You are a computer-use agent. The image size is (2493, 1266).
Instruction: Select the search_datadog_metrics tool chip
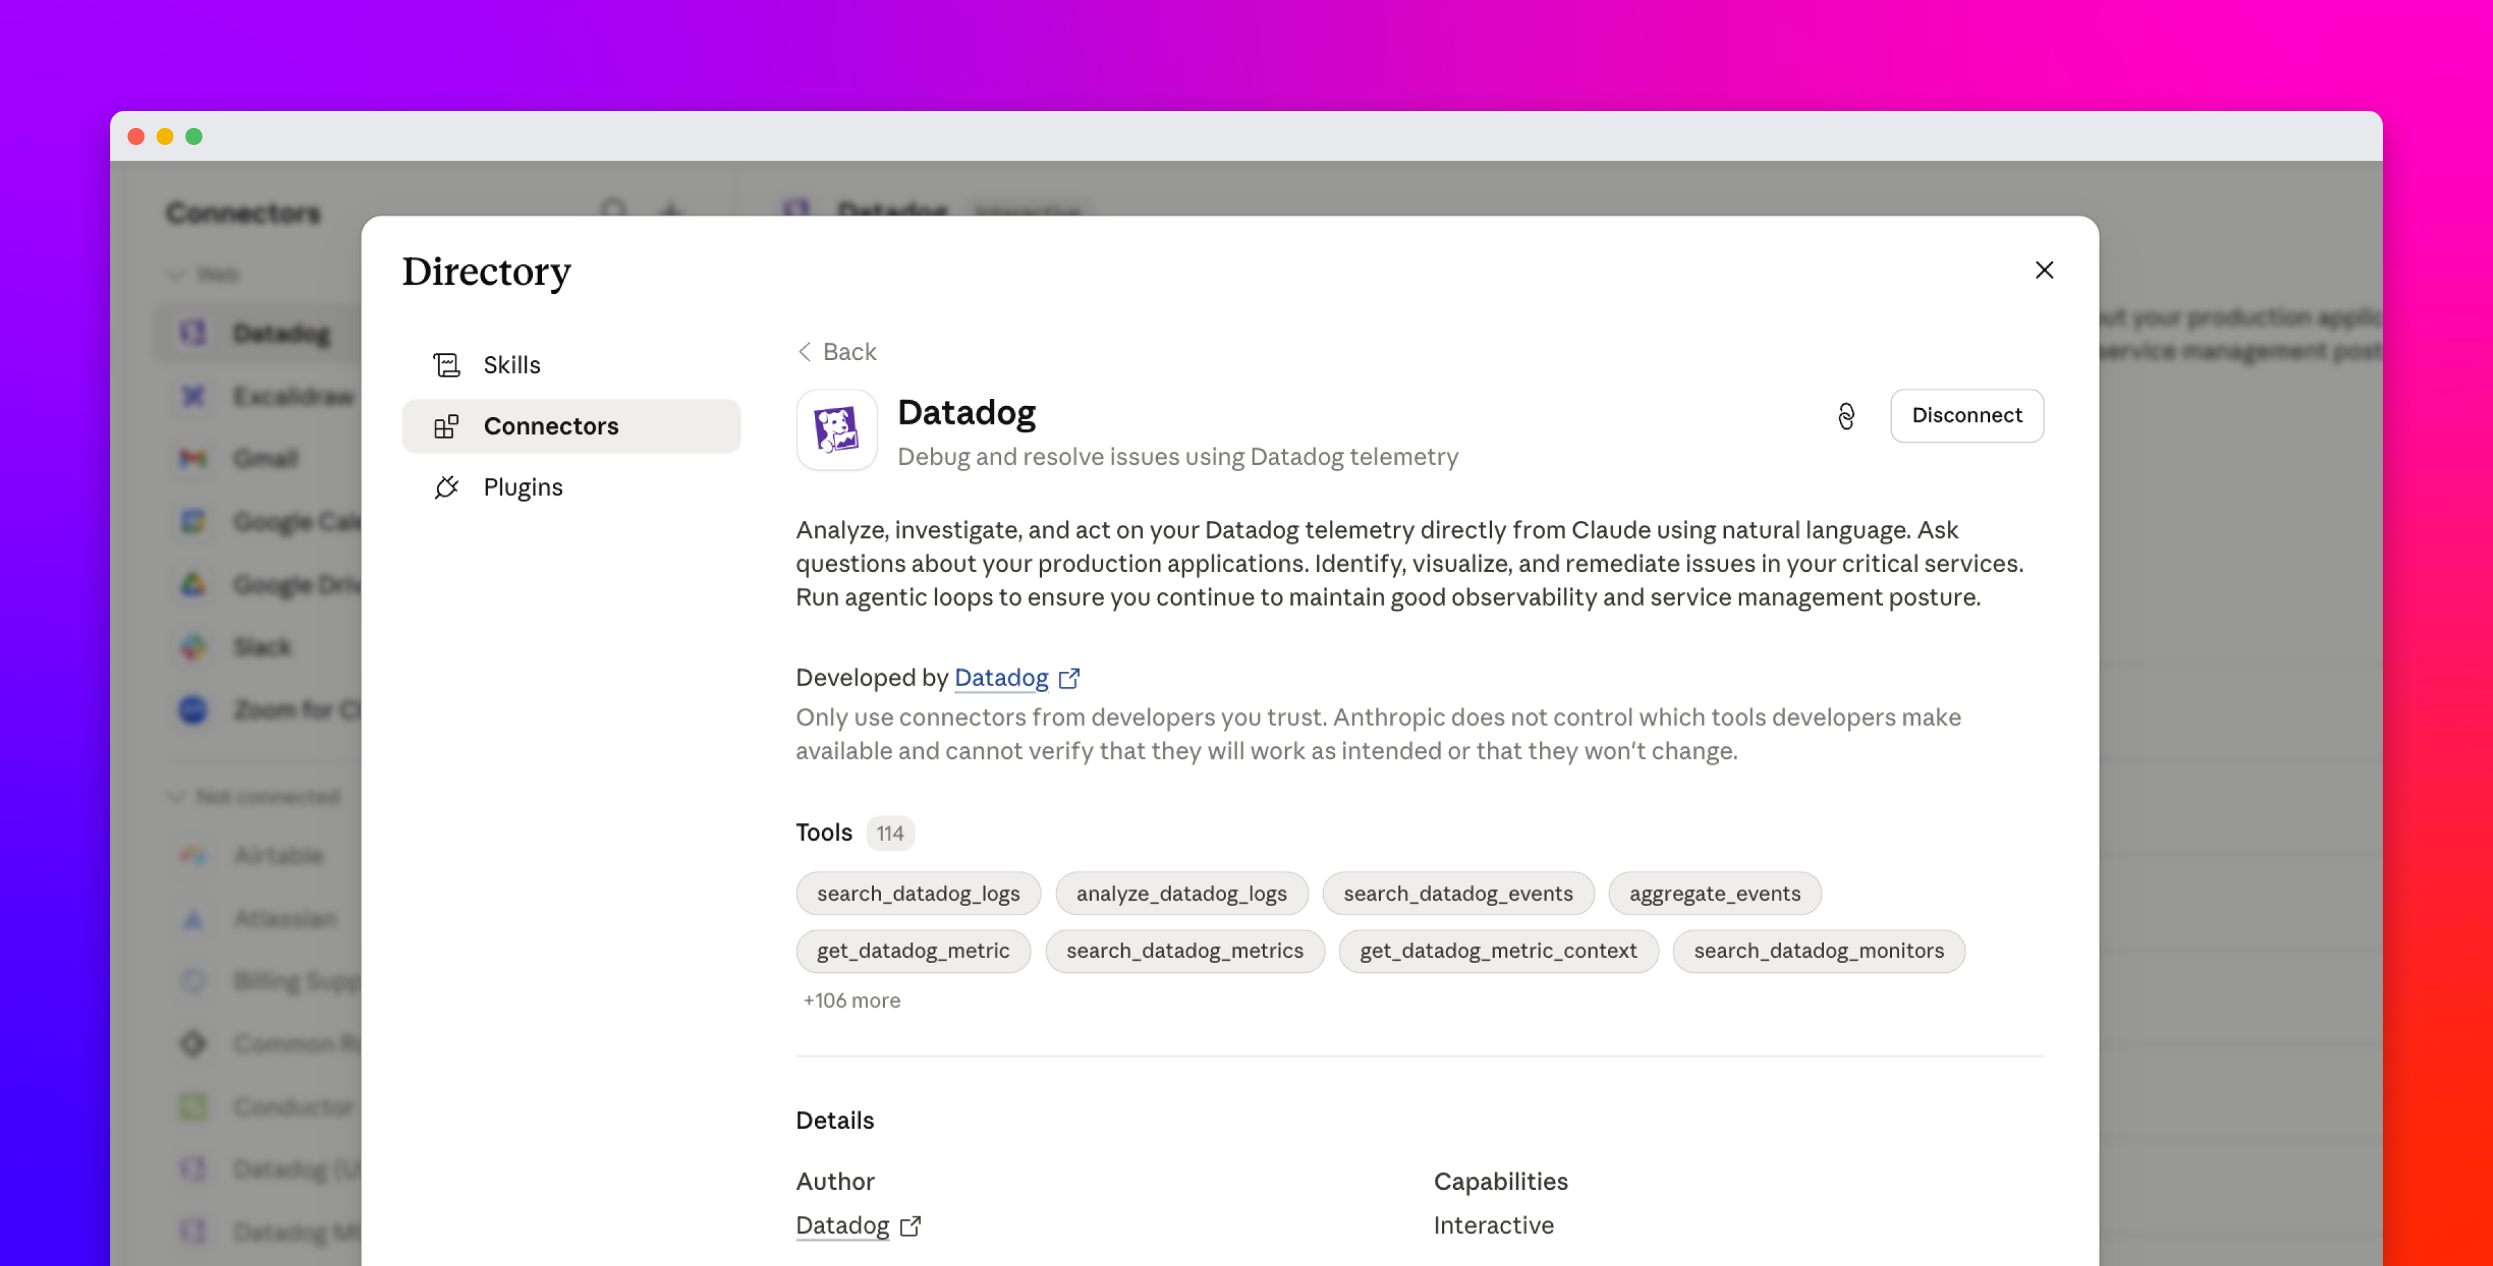1185,950
